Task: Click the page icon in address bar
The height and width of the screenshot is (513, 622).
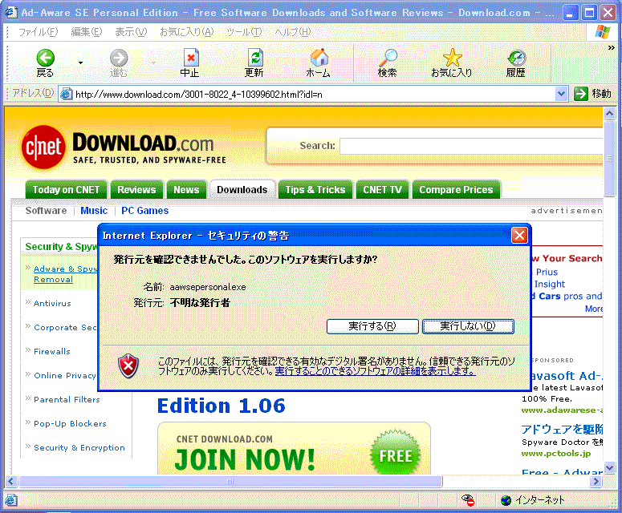Action: (66, 95)
